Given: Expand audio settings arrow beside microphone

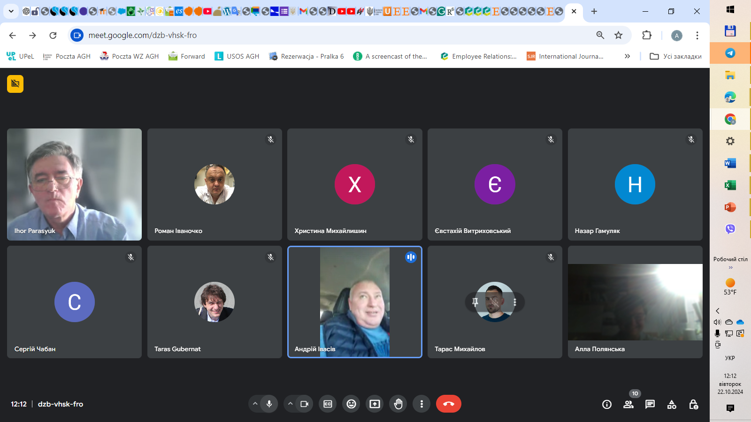Looking at the screenshot, I should [255, 404].
